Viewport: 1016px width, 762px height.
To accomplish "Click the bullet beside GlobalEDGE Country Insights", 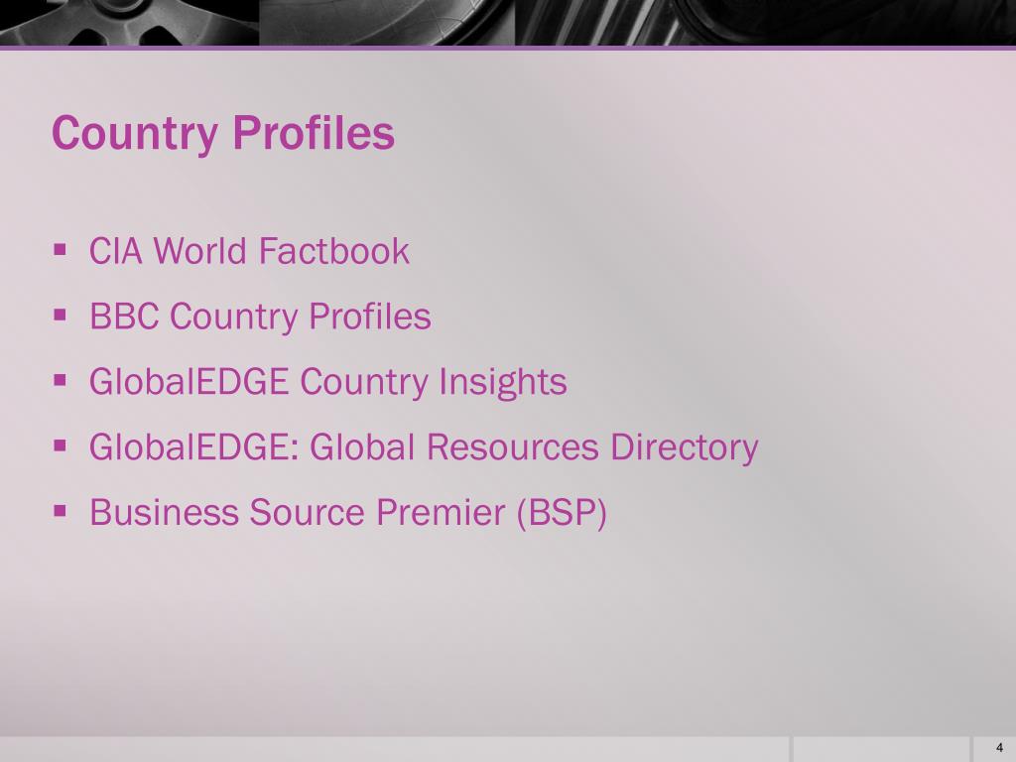I will click(x=61, y=380).
